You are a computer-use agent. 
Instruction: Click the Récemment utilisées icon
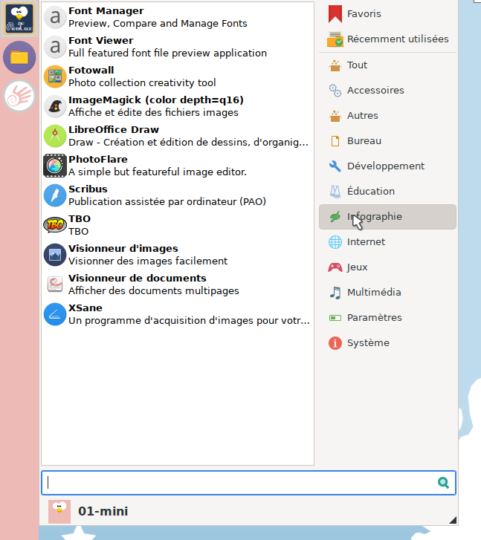[x=335, y=39]
